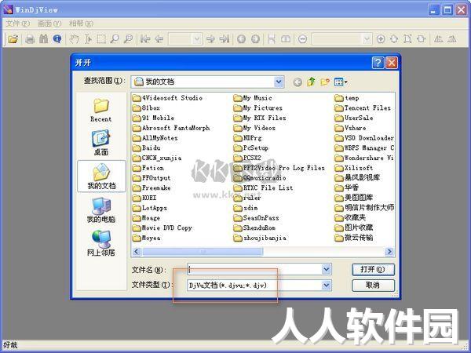Open the dialog view menu icon
This screenshot has width=471, height=353.
(x=341, y=82)
